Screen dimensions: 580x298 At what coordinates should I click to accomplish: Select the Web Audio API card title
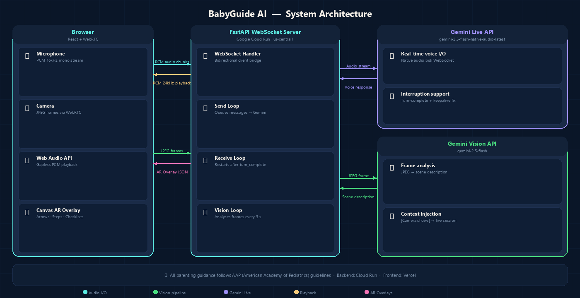(54, 158)
